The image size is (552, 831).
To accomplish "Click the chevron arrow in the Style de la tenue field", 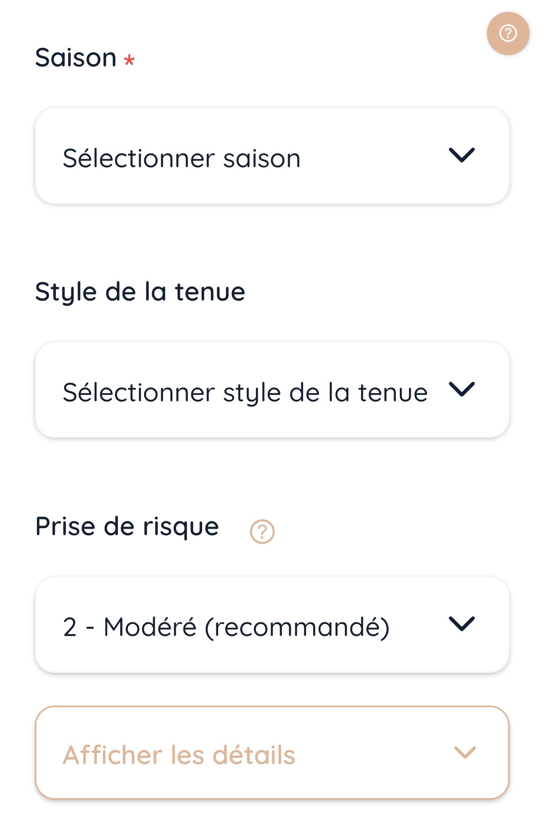I will pyautogui.click(x=461, y=390).
